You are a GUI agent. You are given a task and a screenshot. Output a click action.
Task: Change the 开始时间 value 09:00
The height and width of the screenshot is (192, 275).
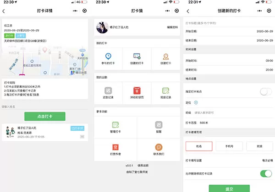click(x=269, y=61)
